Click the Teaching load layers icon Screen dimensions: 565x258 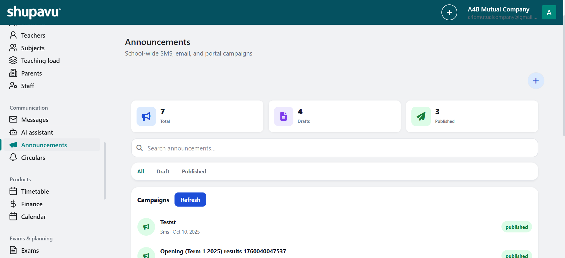13,61
